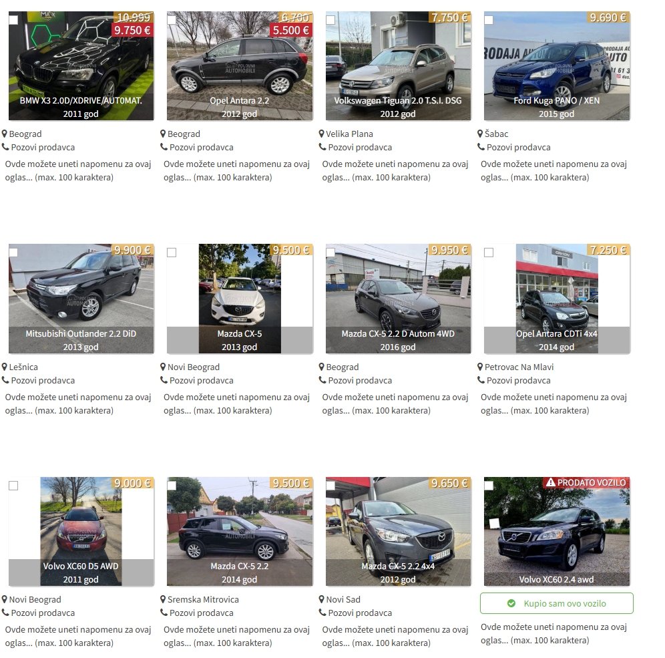665x658 pixels.
Task: Click the location pin icon beside Petrovac Na Mlavi
Action: 480,367
